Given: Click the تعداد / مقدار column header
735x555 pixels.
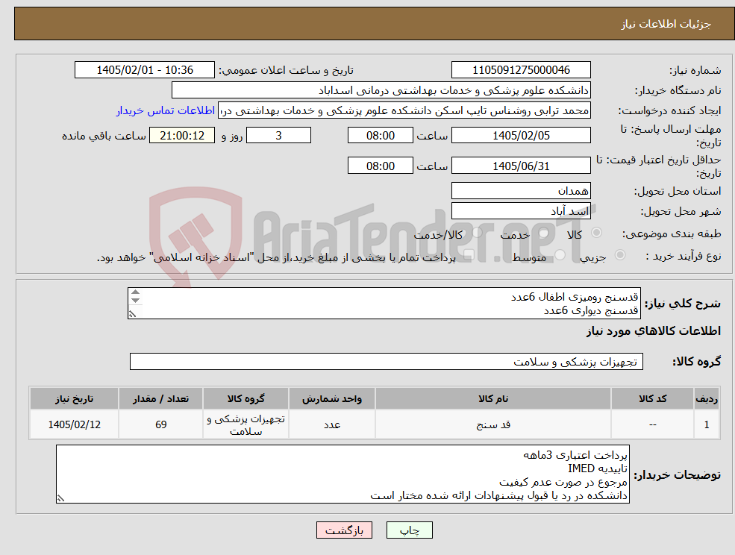Looking at the screenshot, I should point(160,398).
